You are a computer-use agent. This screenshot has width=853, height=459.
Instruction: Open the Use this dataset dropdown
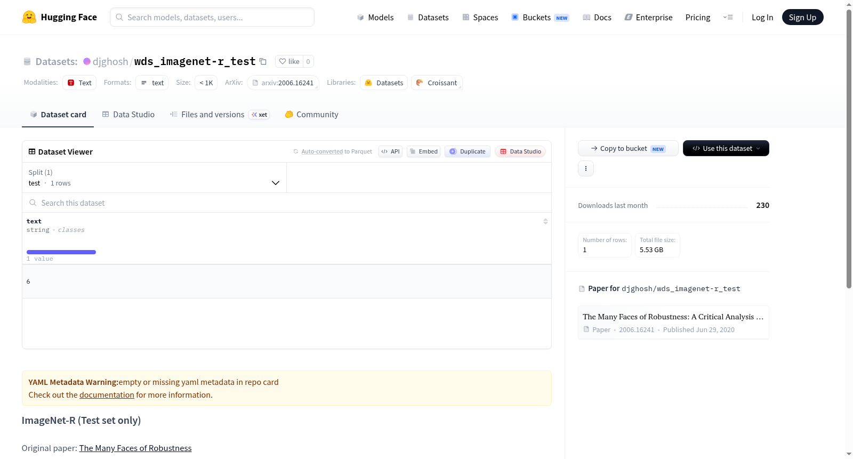(x=726, y=148)
